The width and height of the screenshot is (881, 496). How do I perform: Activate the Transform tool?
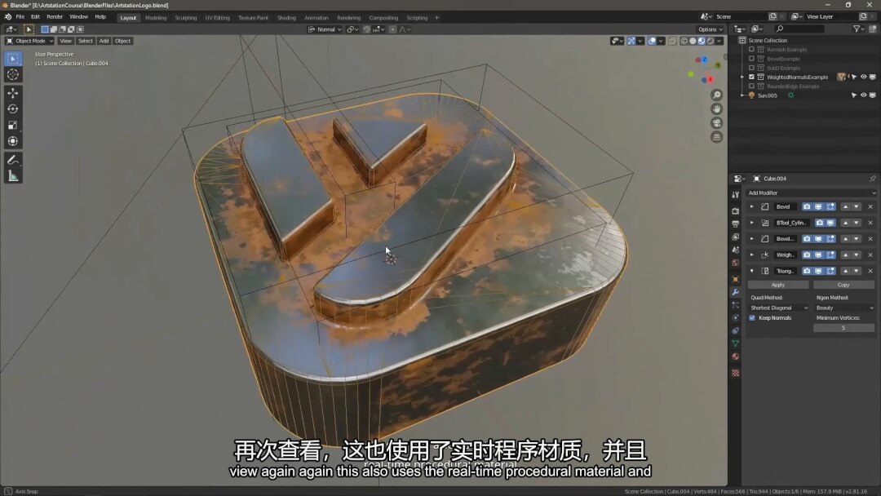click(x=13, y=142)
